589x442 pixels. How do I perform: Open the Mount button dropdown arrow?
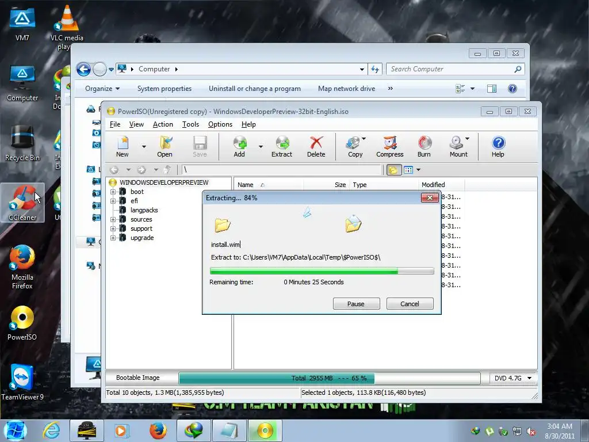click(467, 139)
